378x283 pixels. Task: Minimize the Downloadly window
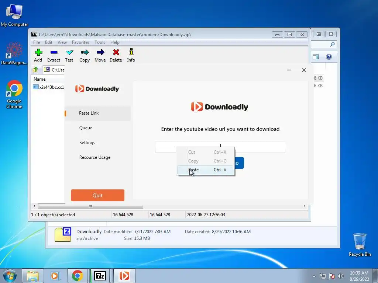(289, 70)
